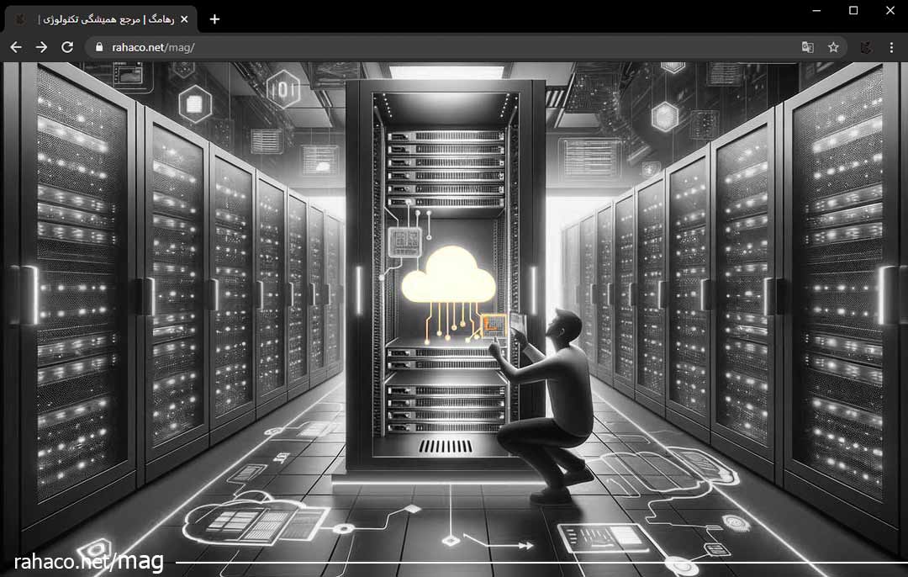
Task: Click the hexagon 101 binary symbol
Action: (x=283, y=88)
